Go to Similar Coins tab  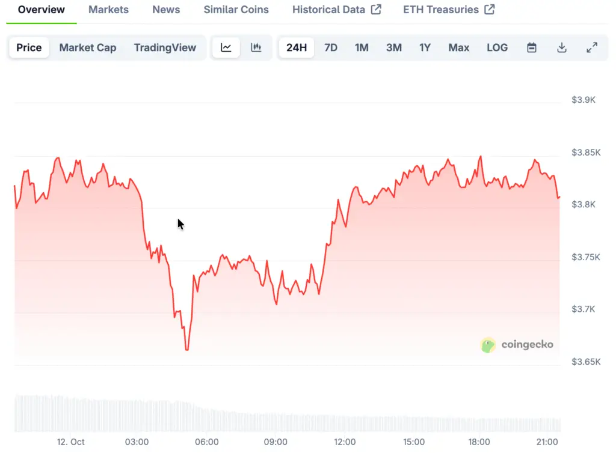pos(236,10)
